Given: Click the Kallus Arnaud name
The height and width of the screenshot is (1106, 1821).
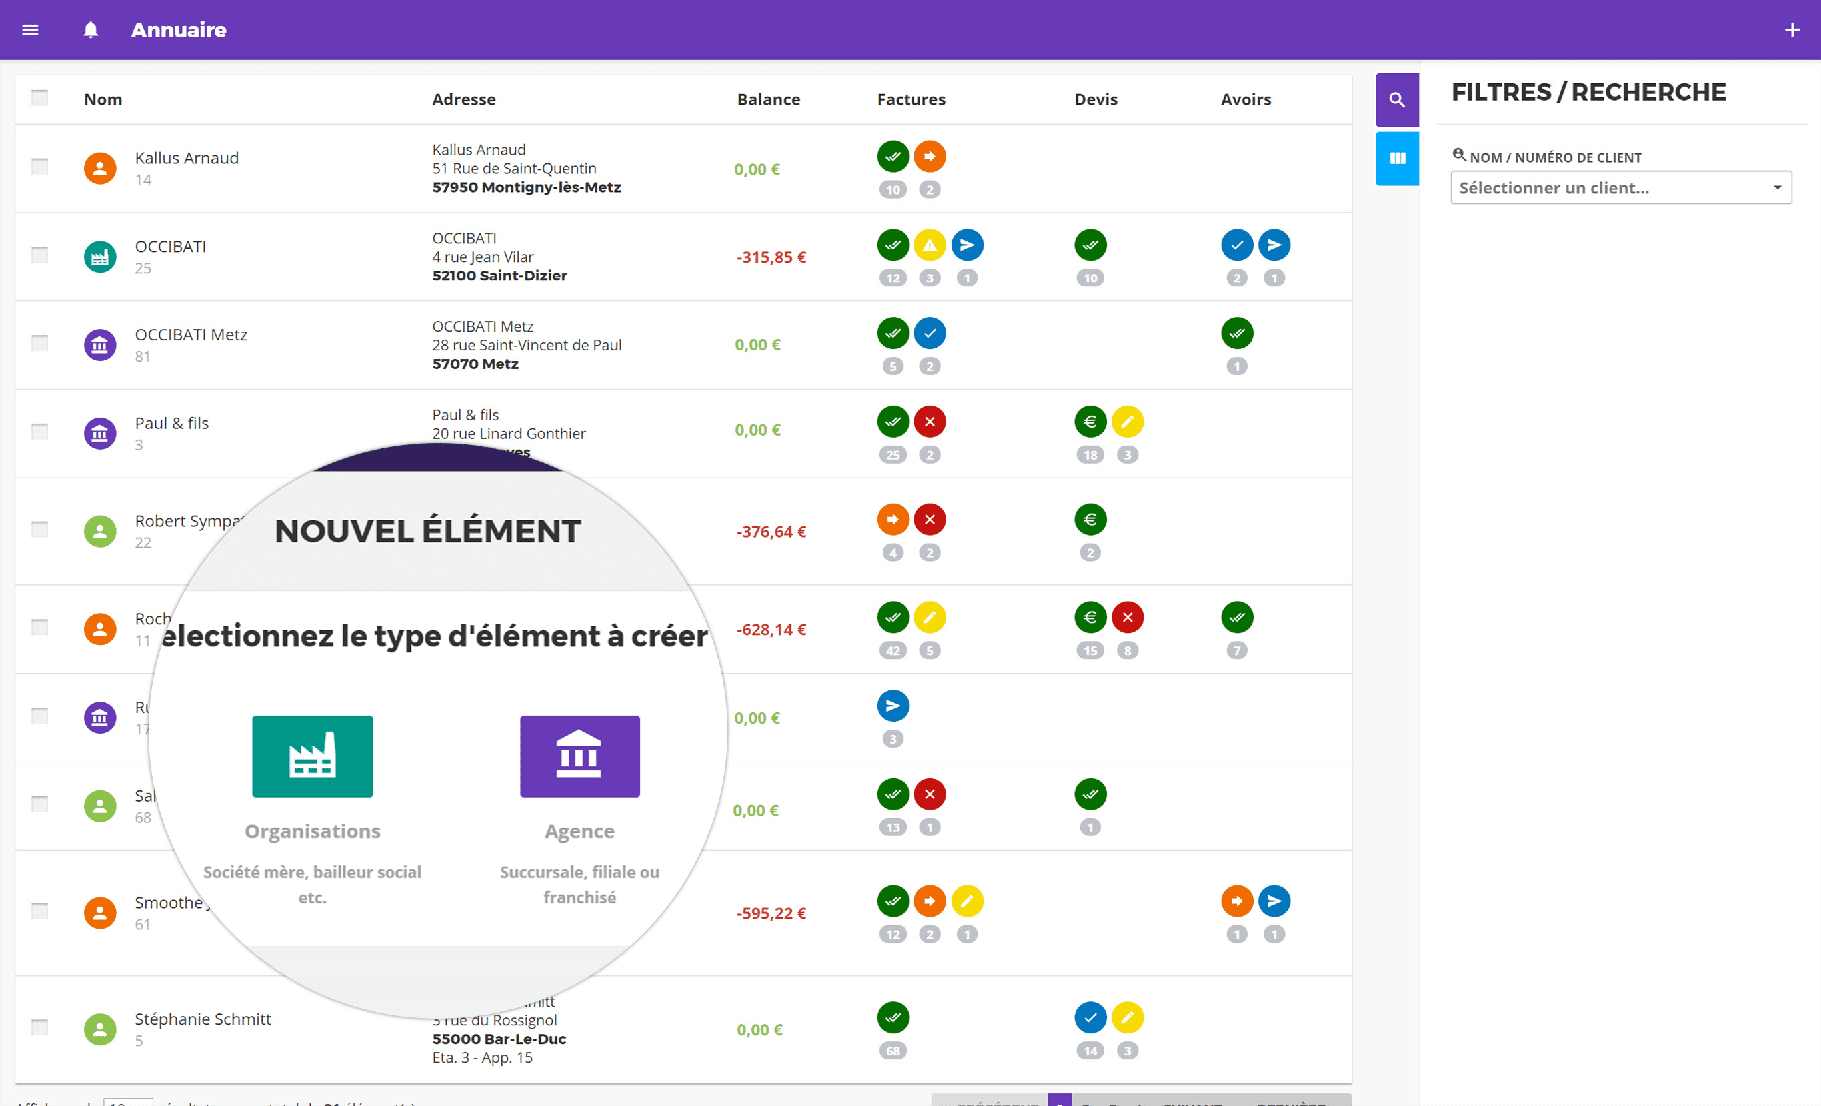Looking at the screenshot, I should coord(186,158).
